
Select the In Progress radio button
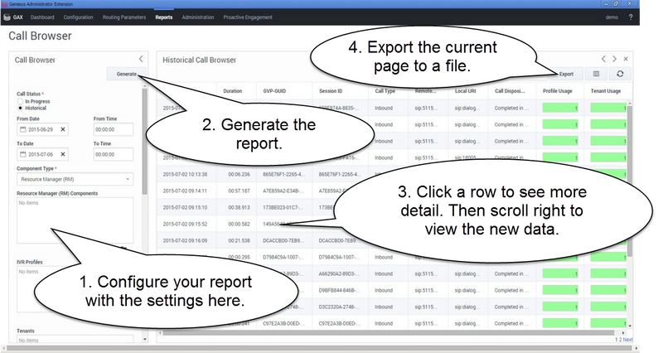[x=20, y=100]
